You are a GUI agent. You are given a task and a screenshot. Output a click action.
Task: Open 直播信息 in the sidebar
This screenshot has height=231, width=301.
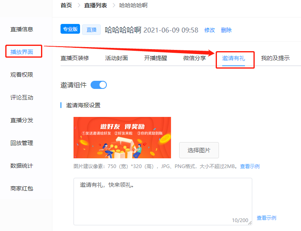22,29
